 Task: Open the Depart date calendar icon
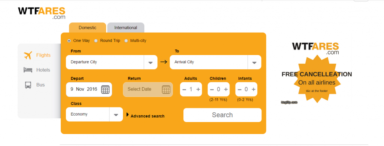pyautogui.click(x=105, y=89)
